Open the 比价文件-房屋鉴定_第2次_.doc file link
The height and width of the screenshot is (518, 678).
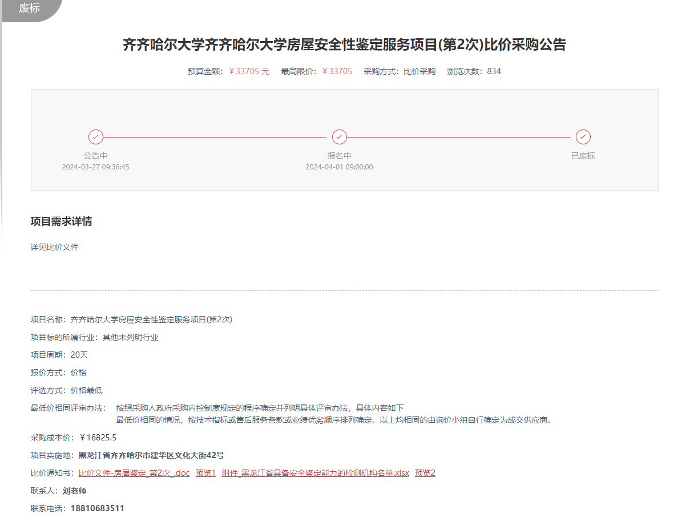pyautogui.click(x=134, y=473)
